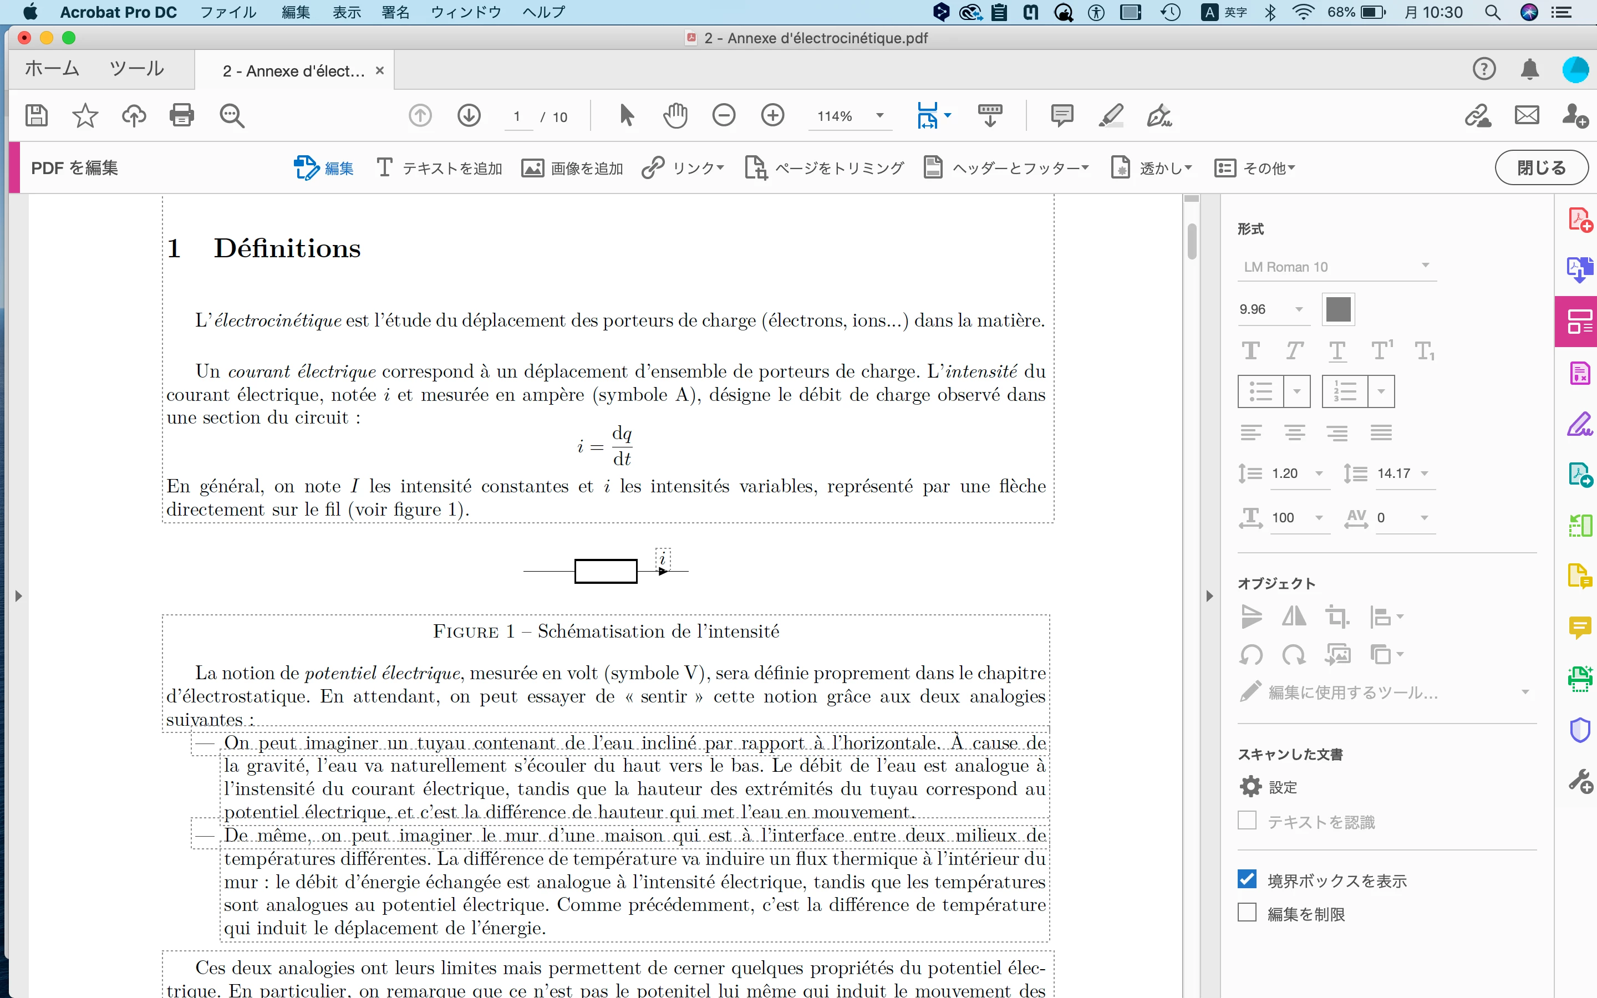Open the ファイル menu
Viewport: 1597px width, 998px height.
tap(228, 12)
